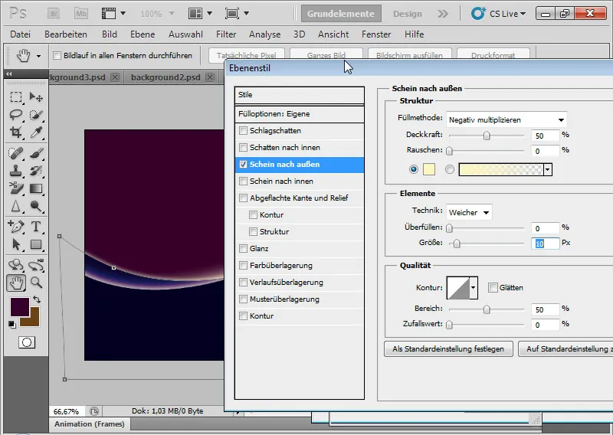
Task: Open the Bearbeiten menu
Action: coord(66,34)
